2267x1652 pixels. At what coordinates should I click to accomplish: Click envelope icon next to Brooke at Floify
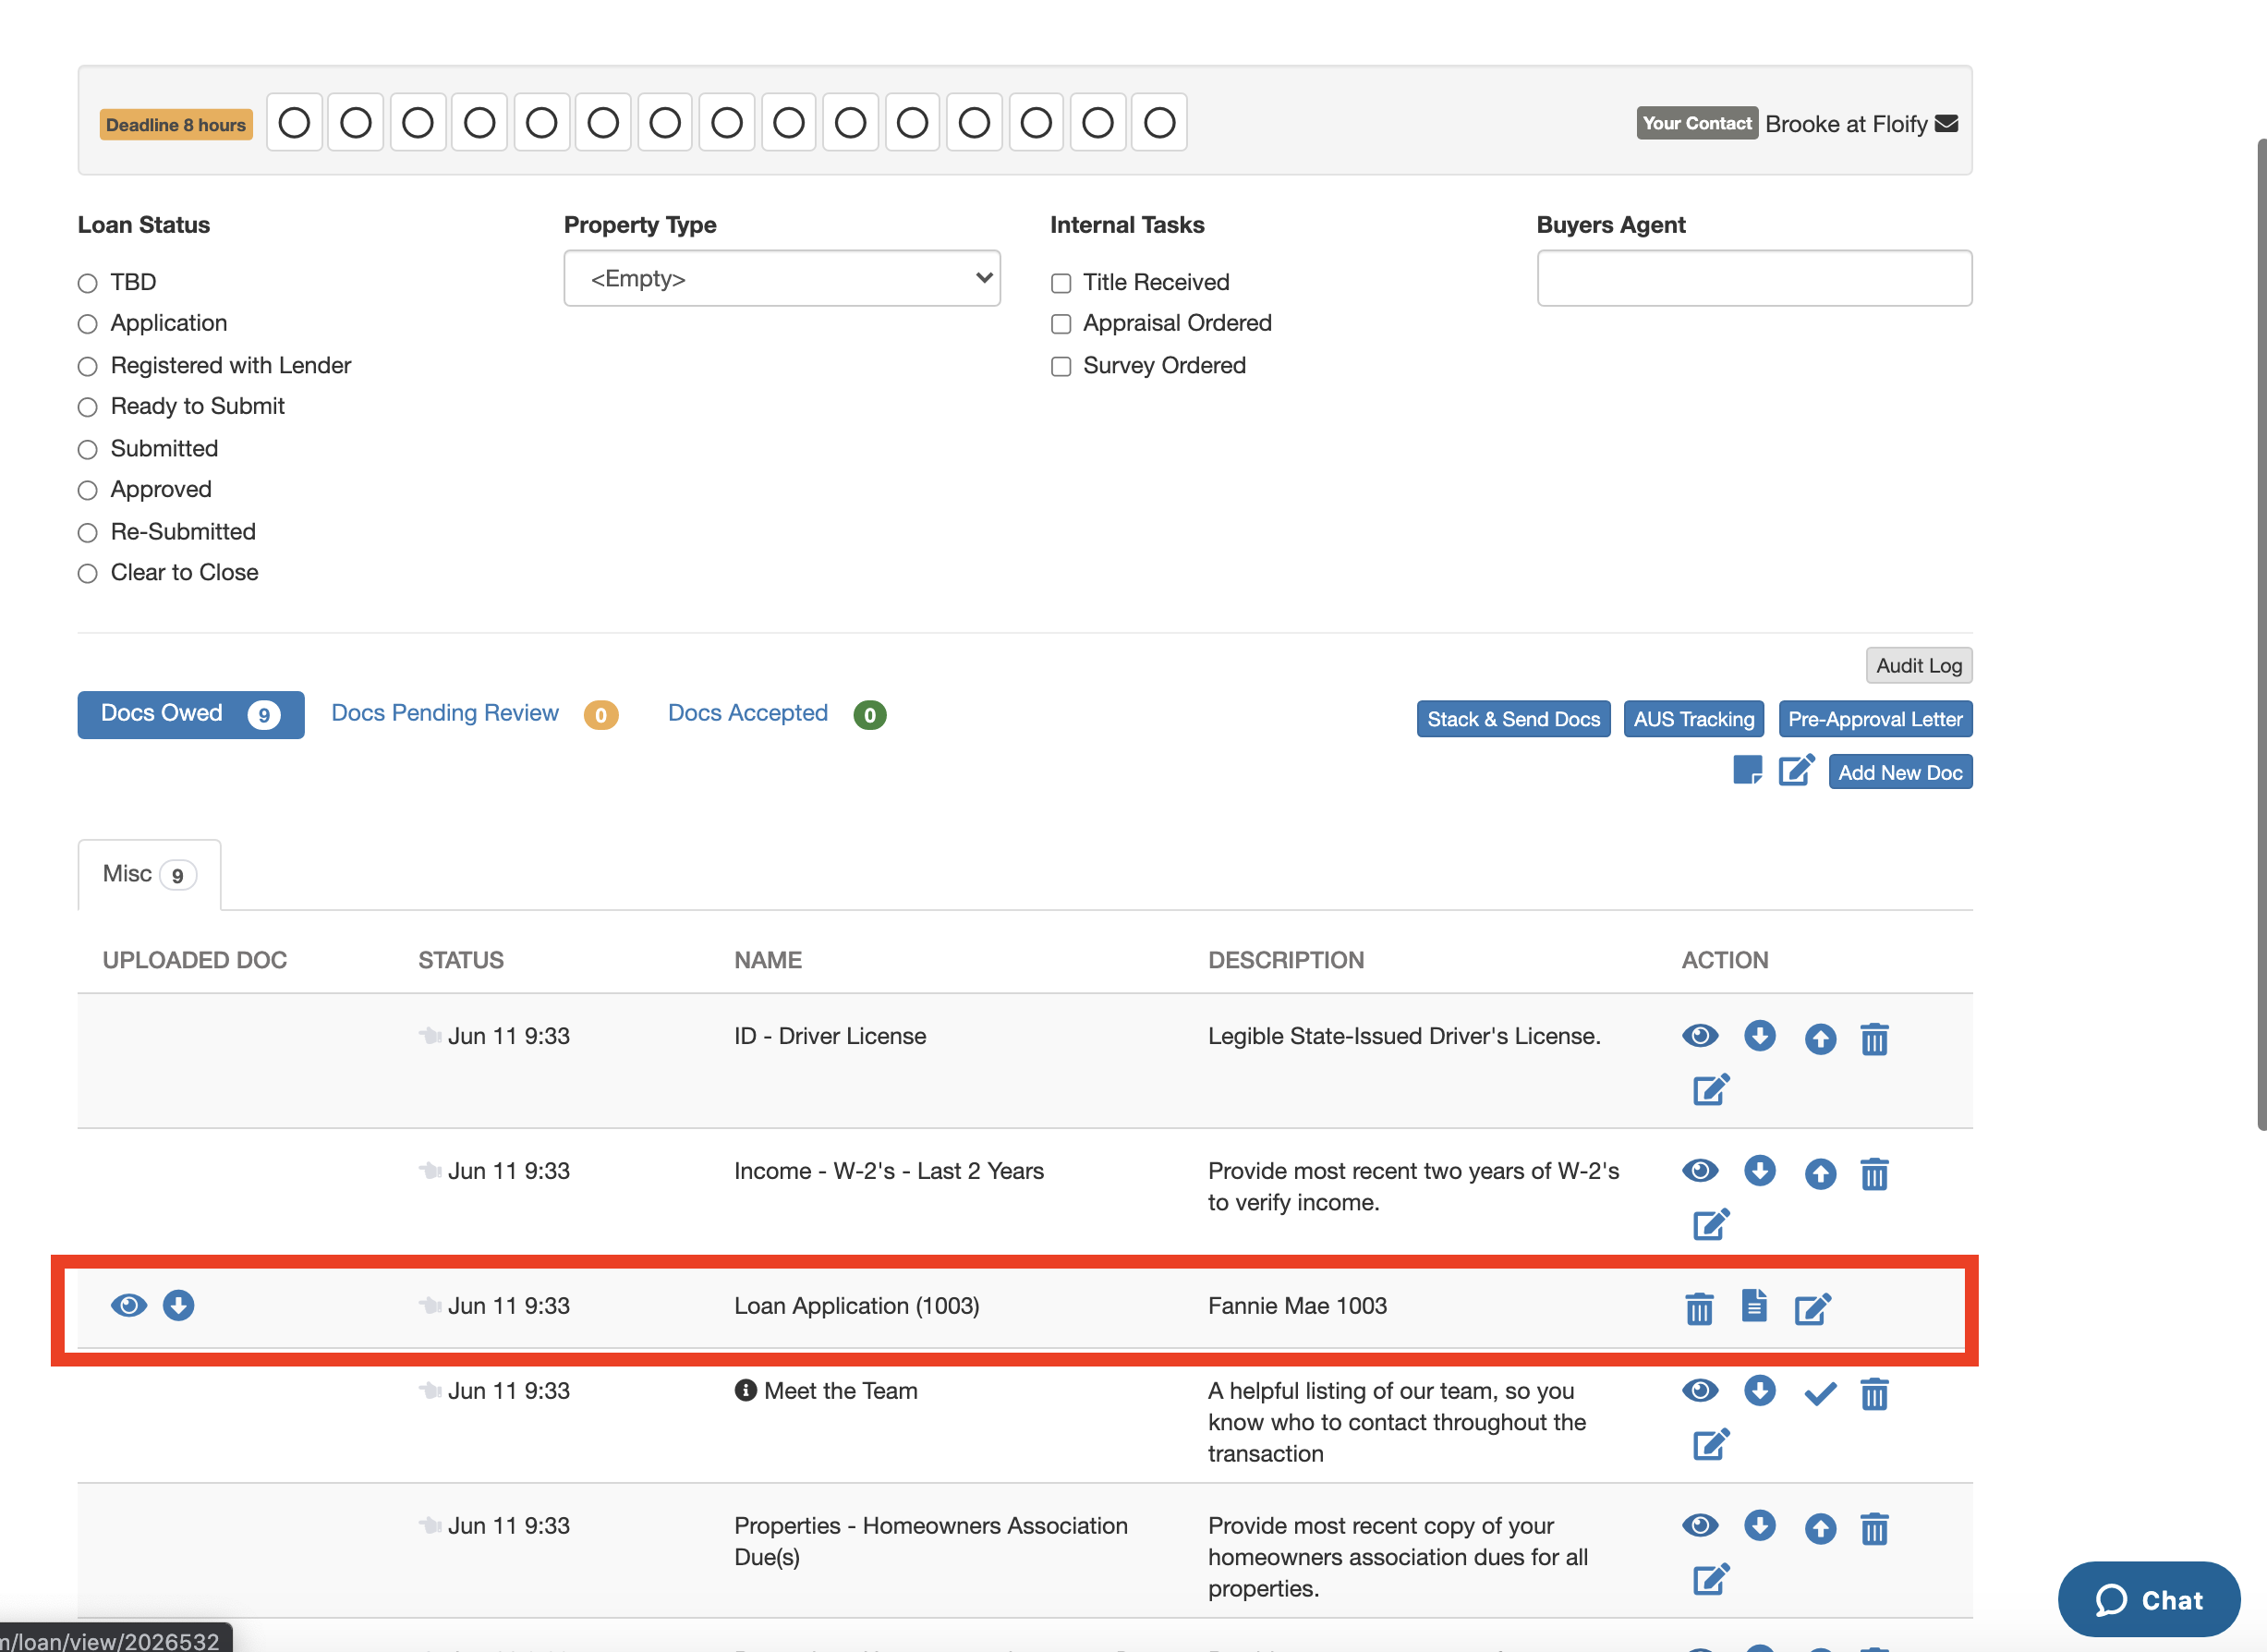click(x=1946, y=124)
